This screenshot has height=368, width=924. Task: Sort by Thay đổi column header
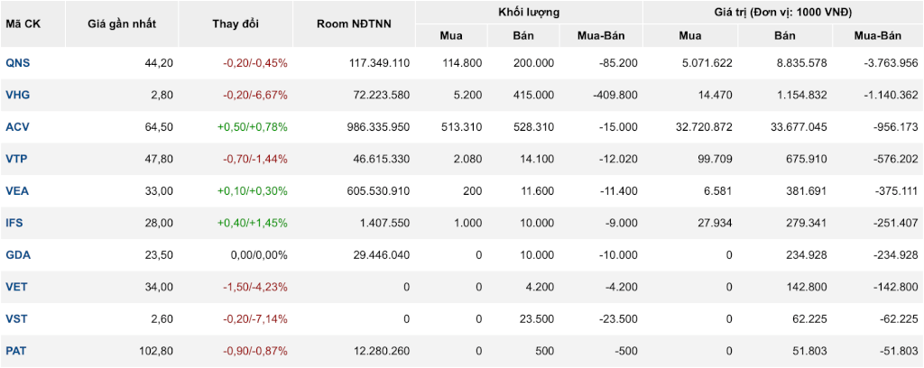[x=236, y=24]
